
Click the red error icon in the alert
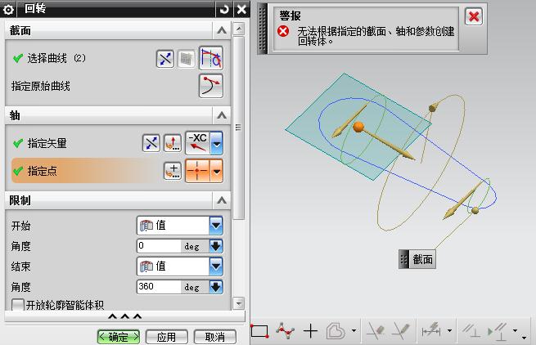[x=283, y=31]
